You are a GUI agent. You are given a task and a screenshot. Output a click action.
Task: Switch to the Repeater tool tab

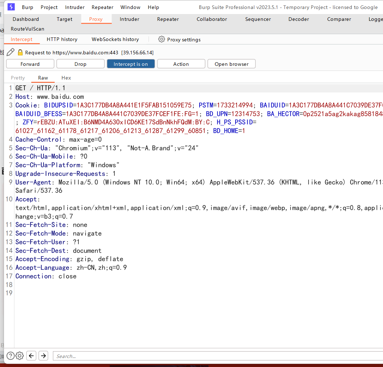[x=168, y=19]
